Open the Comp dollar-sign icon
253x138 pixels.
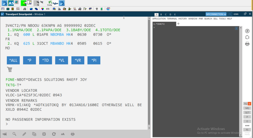tap(50, 3)
